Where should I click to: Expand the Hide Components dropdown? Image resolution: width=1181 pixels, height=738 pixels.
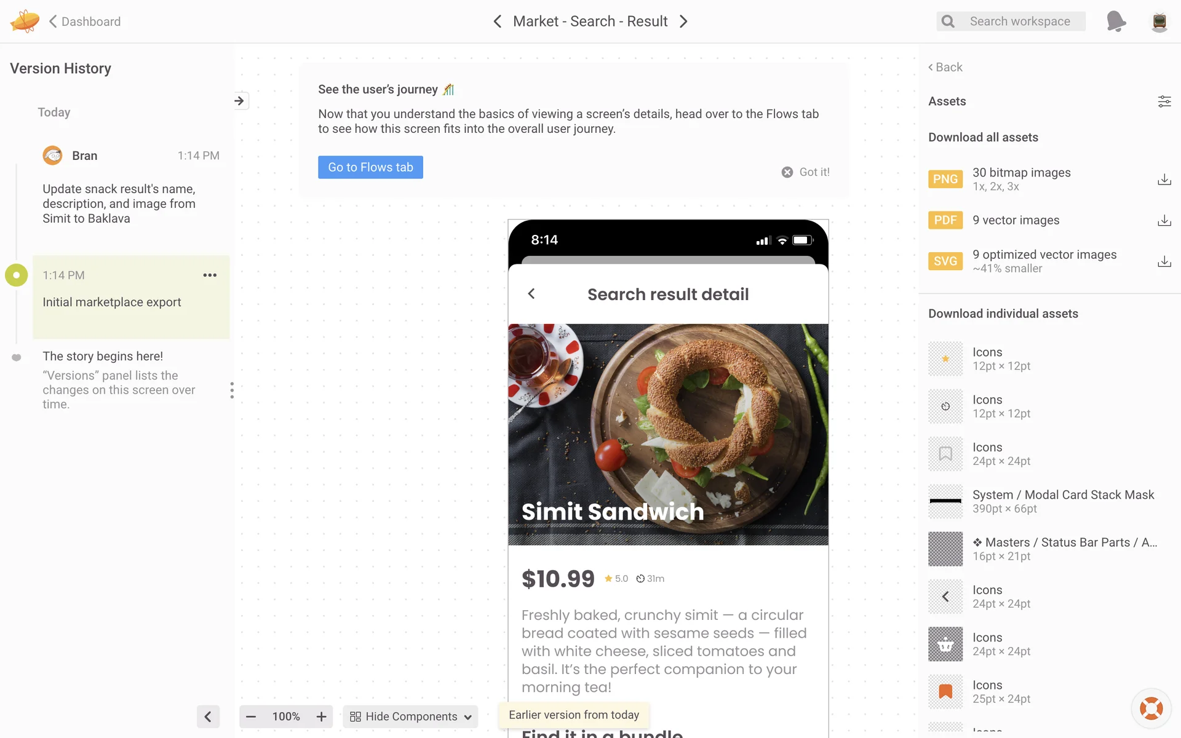pos(411,716)
